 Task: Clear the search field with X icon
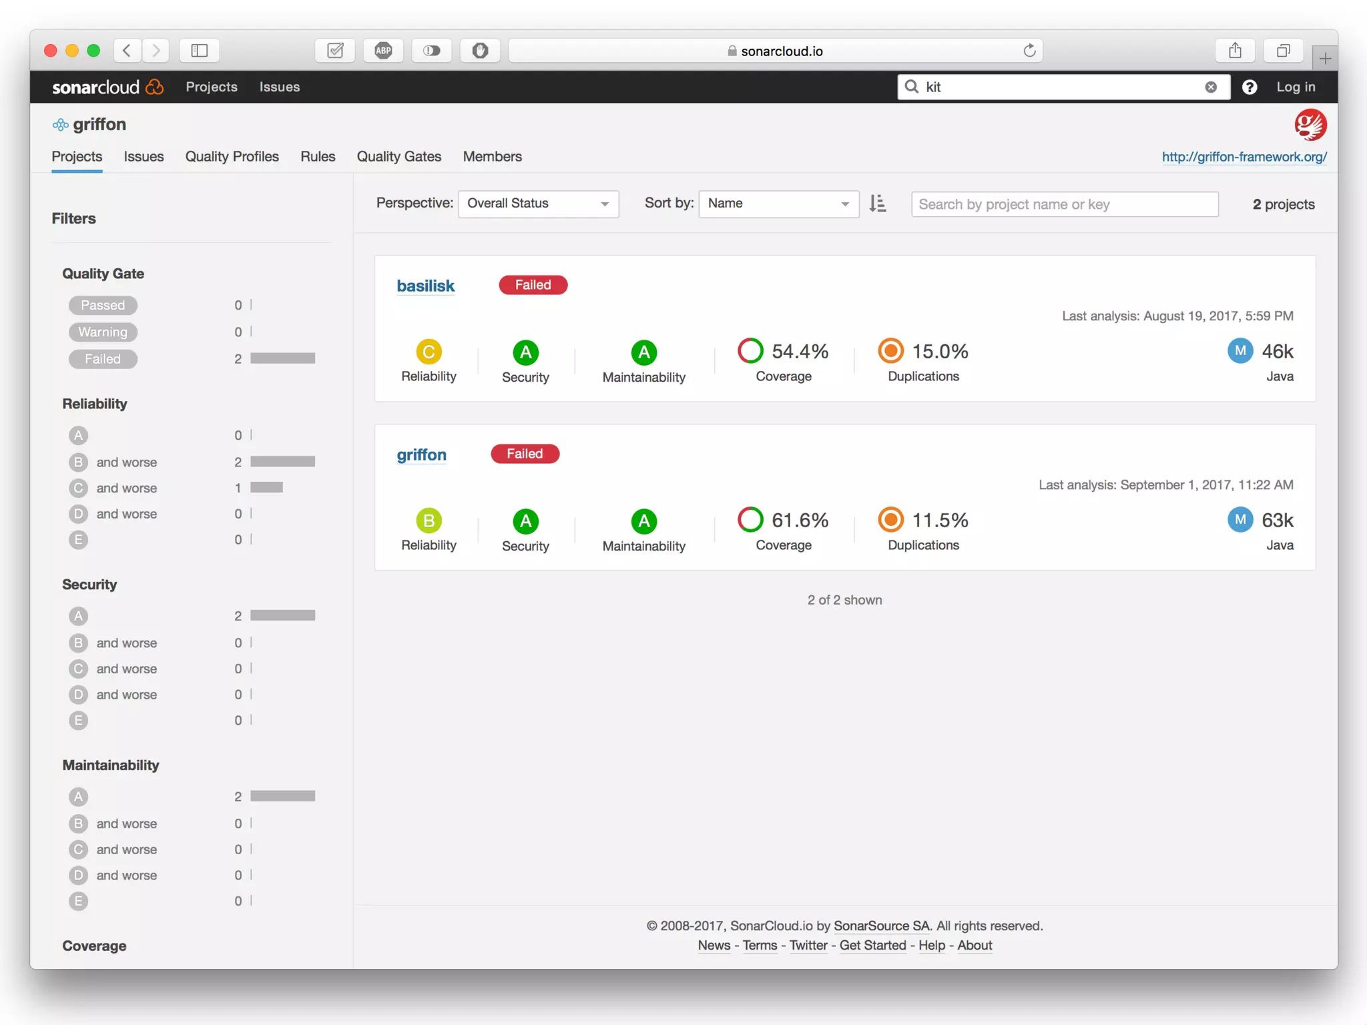pos(1211,87)
